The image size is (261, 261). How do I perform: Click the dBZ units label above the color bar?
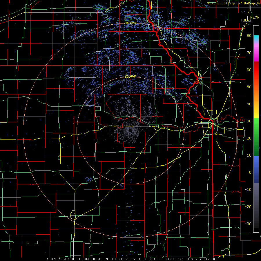[246, 20]
